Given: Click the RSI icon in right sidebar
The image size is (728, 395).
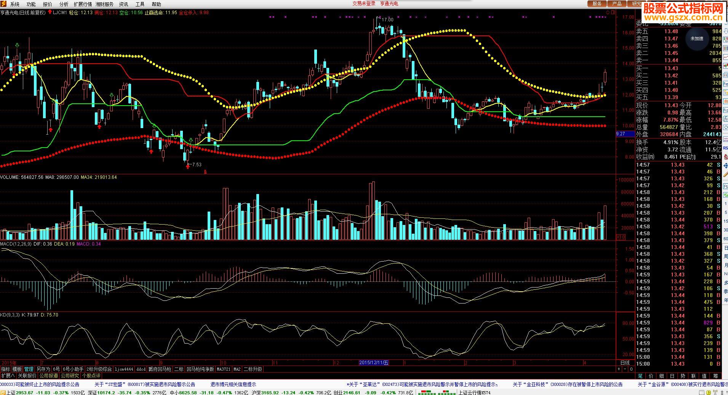Looking at the screenshot, I should (725, 148).
